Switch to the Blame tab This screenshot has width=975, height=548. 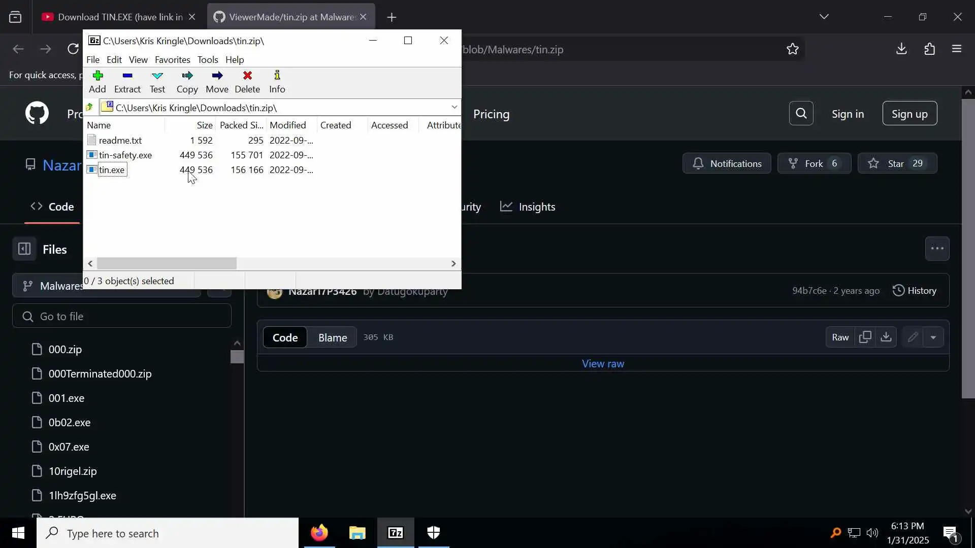[332, 337]
